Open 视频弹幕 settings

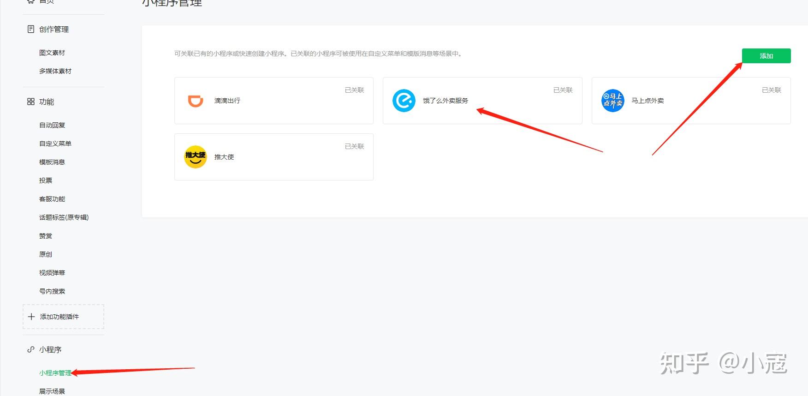pyautogui.click(x=52, y=273)
